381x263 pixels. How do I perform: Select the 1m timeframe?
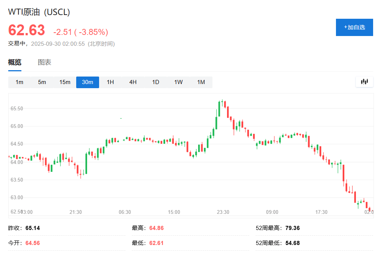[20, 82]
